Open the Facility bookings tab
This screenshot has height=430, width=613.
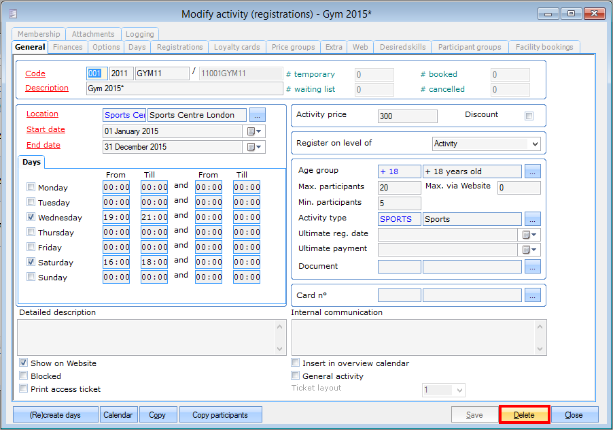point(544,47)
